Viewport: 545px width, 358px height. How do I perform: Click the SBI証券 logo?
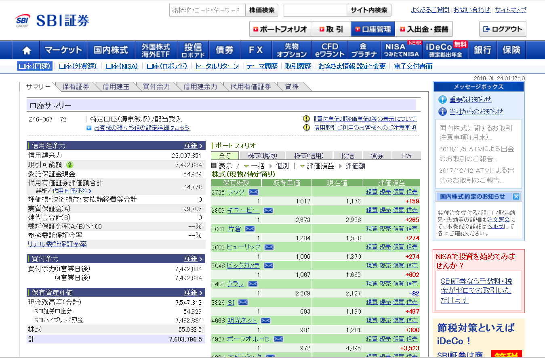[x=52, y=21]
